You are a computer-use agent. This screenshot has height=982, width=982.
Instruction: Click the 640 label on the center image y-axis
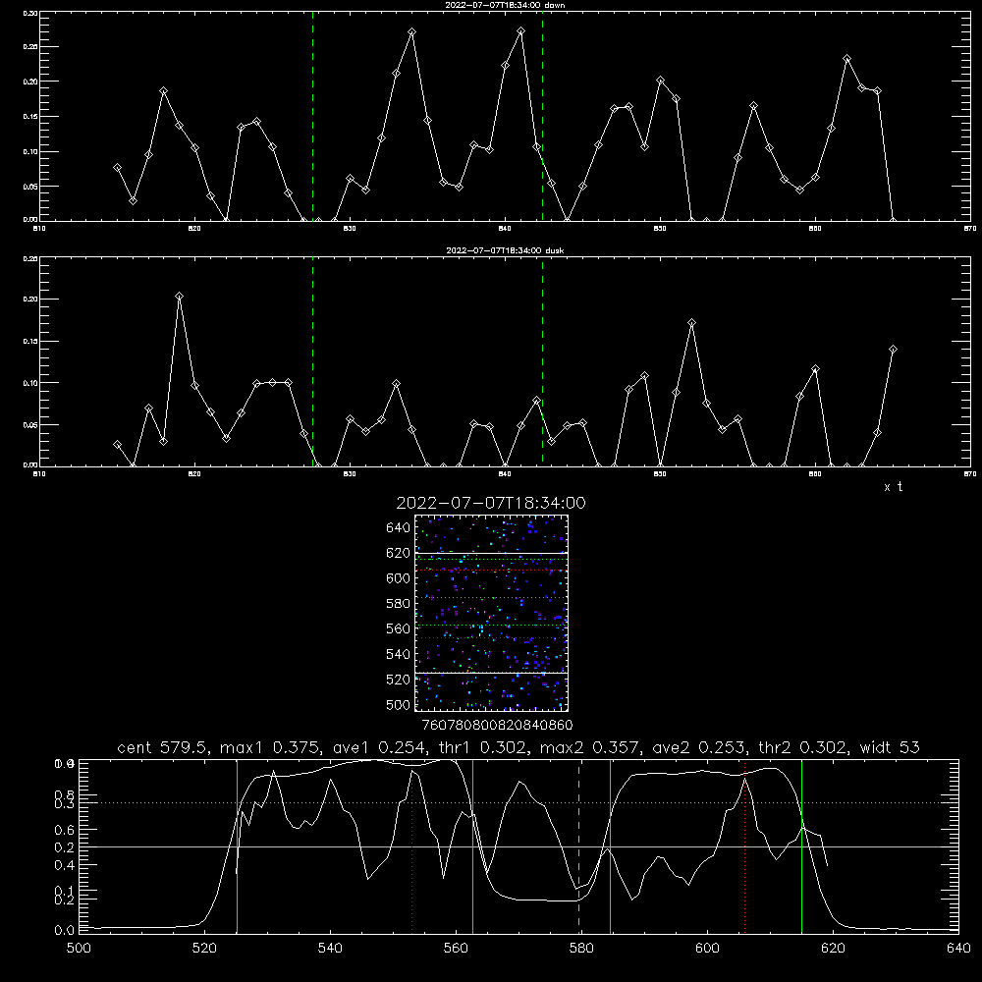399,528
